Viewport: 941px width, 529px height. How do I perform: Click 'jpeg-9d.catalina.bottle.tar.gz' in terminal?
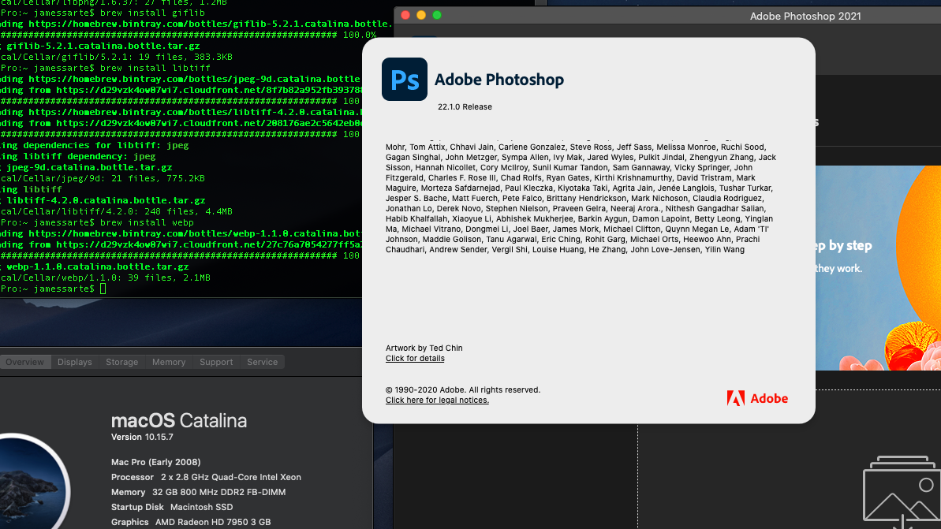pos(89,167)
